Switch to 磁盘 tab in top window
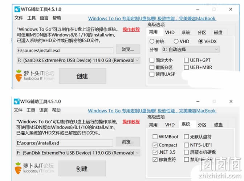This screenshot has height=181, width=244. pos(218,32)
